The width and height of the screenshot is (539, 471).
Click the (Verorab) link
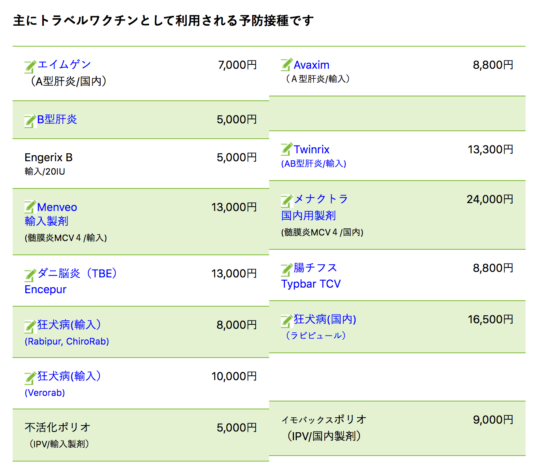click(x=45, y=393)
